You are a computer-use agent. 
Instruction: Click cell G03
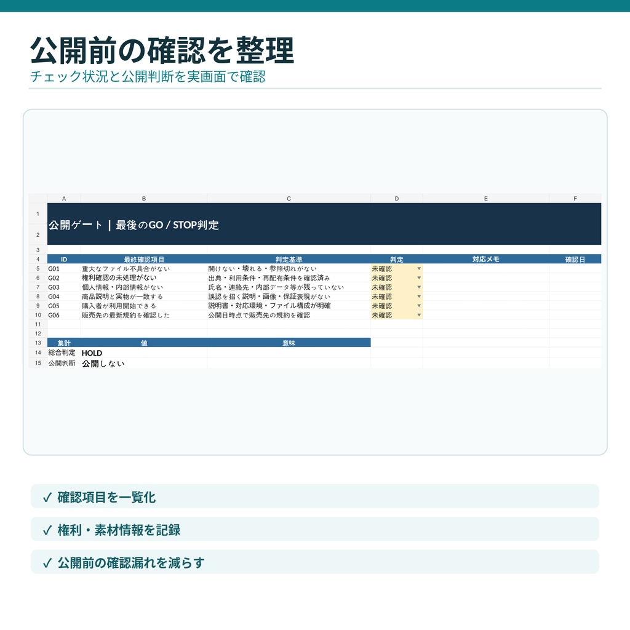(64, 287)
